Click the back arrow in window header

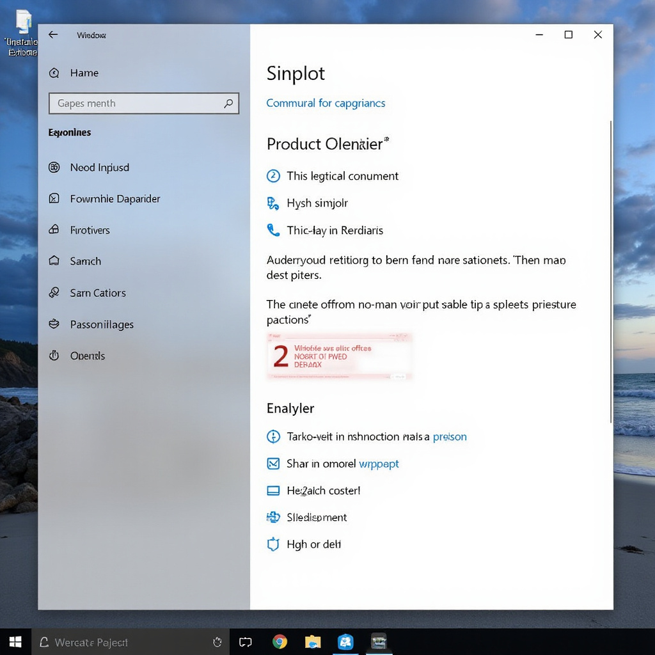click(53, 35)
